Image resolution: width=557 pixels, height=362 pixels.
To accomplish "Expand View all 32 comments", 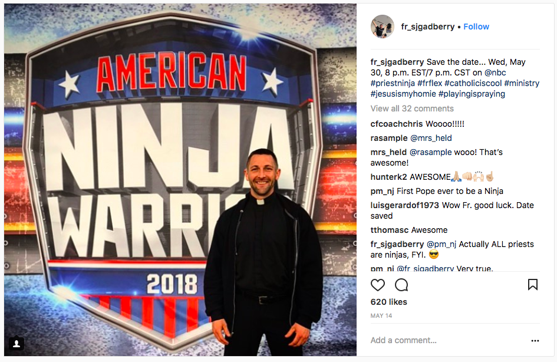I will tap(412, 108).
